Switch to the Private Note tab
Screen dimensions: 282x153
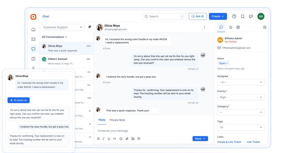click(x=117, y=120)
